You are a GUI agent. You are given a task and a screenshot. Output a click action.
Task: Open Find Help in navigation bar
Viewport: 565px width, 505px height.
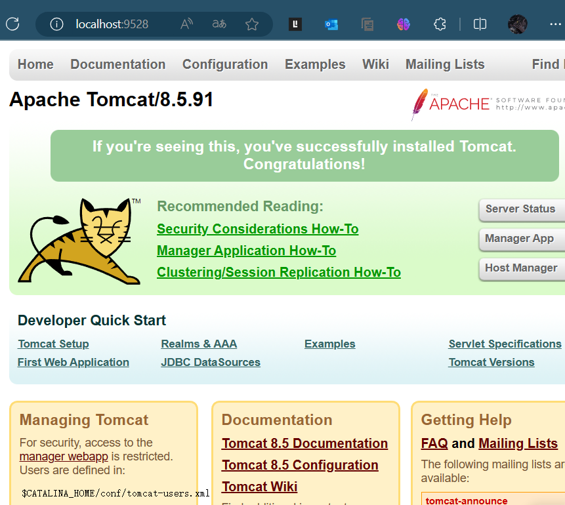click(x=548, y=64)
